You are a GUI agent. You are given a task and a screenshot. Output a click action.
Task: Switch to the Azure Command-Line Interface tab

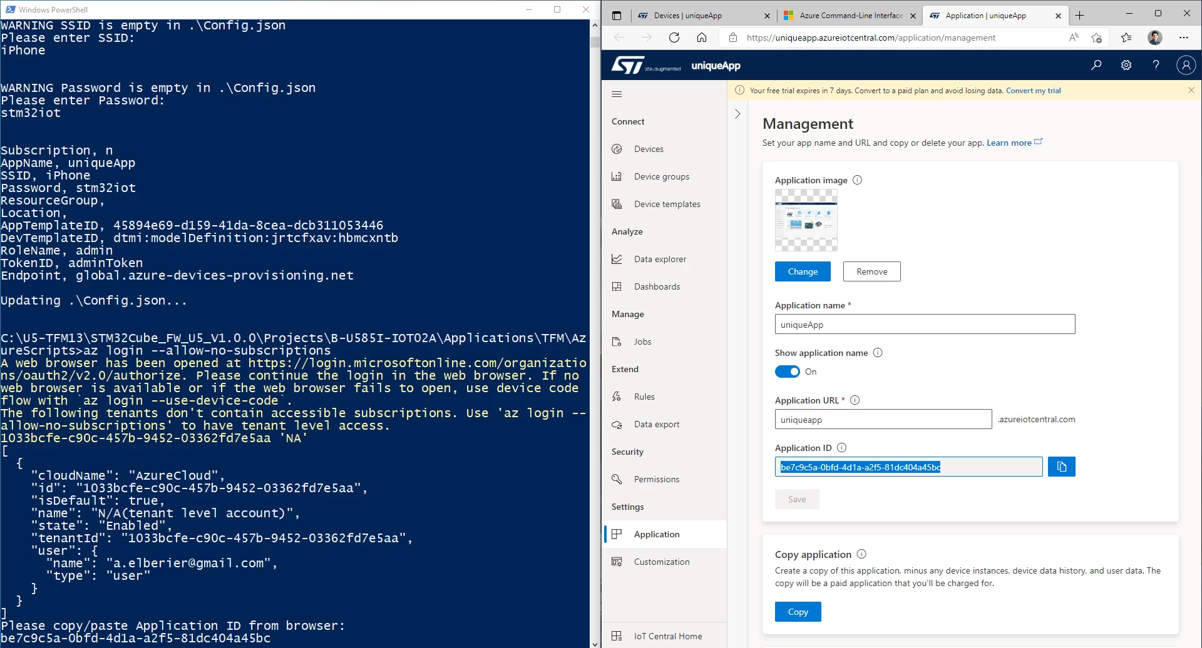(x=850, y=16)
